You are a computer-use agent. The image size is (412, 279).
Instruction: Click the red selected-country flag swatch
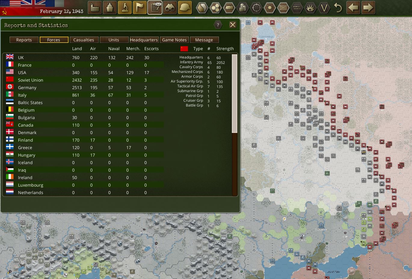click(x=184, y=49)
